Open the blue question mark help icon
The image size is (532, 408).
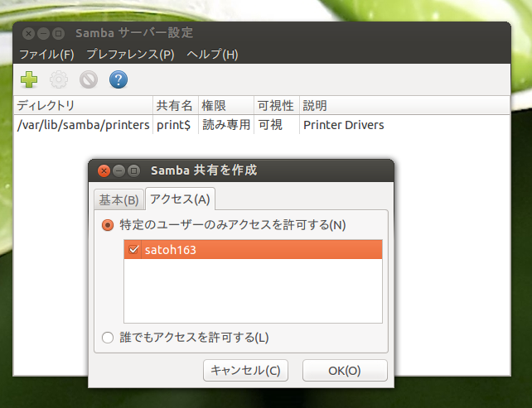tap(118, 79)
